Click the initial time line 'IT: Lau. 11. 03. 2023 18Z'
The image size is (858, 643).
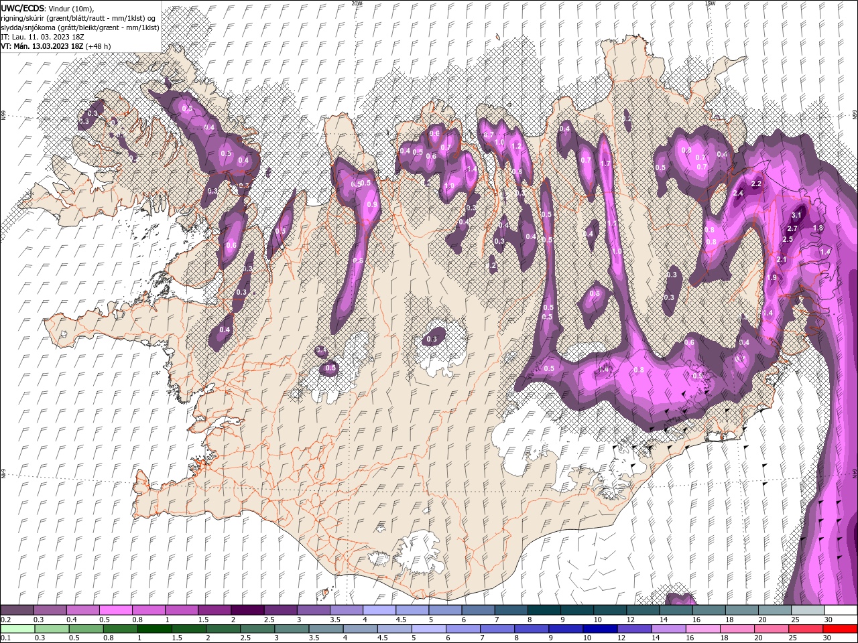coord(42,36)
